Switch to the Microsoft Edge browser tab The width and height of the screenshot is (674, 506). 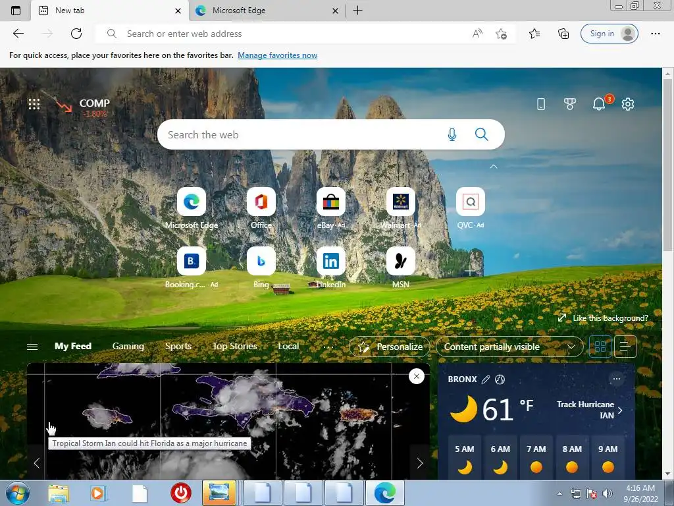tap(267, 11)
